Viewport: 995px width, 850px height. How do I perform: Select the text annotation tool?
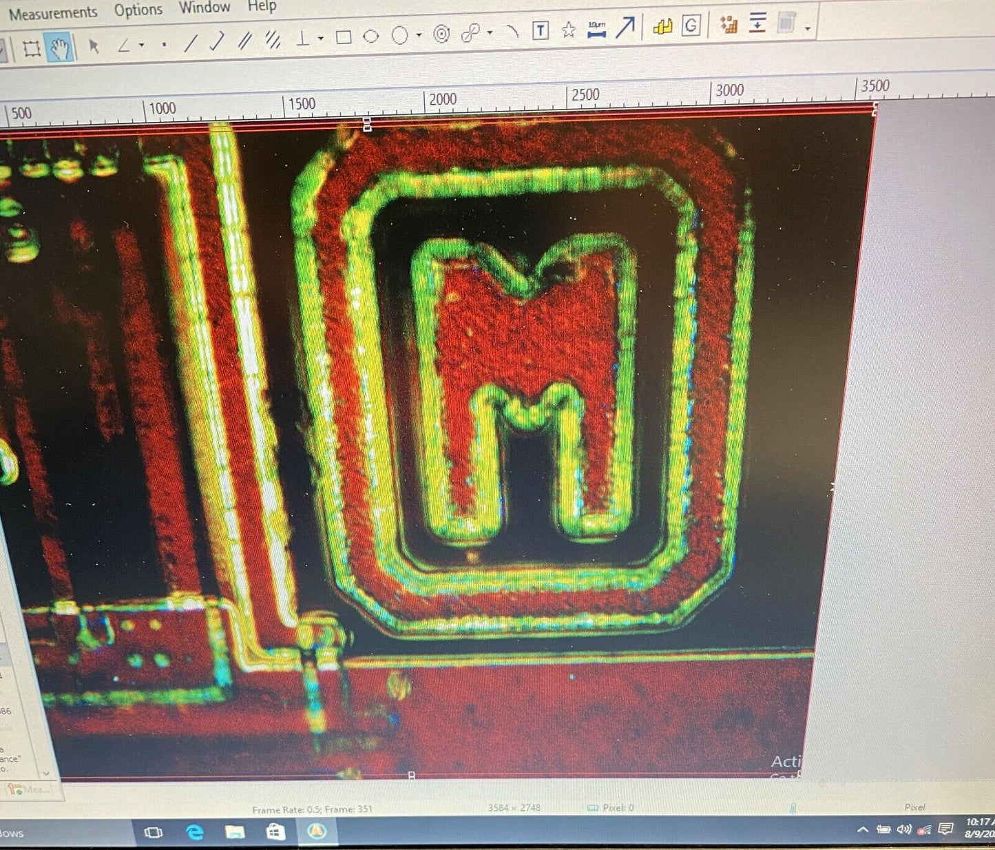(x=541, y=30)
